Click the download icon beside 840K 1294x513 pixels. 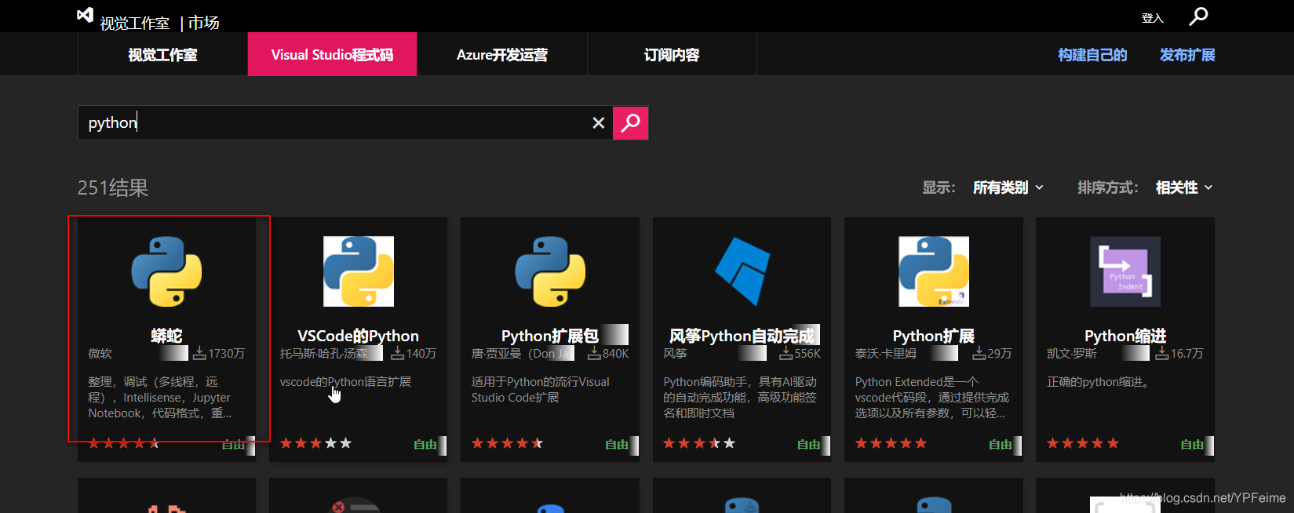tap(595, 354)
